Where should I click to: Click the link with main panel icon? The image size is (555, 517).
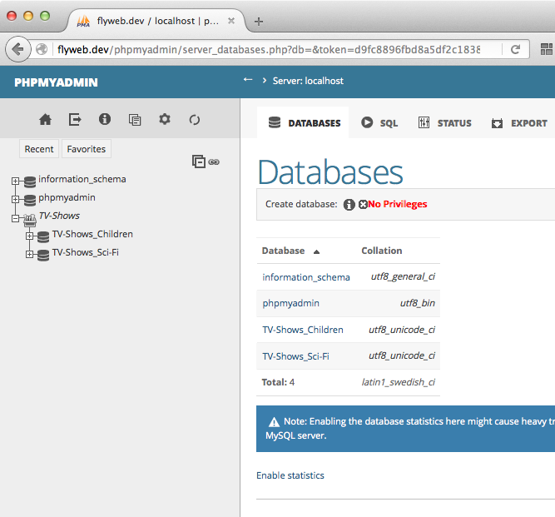(x=214, y=162)
